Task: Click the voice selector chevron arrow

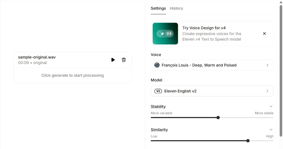Action: point(268,65)
